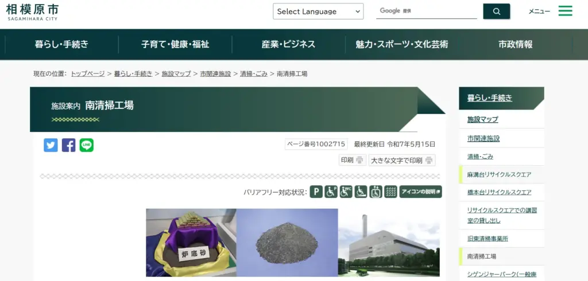This screenshot has width=588, height=281.
Task: Open the 暮らし・手続き navigation menu
Action: [61, 44]
